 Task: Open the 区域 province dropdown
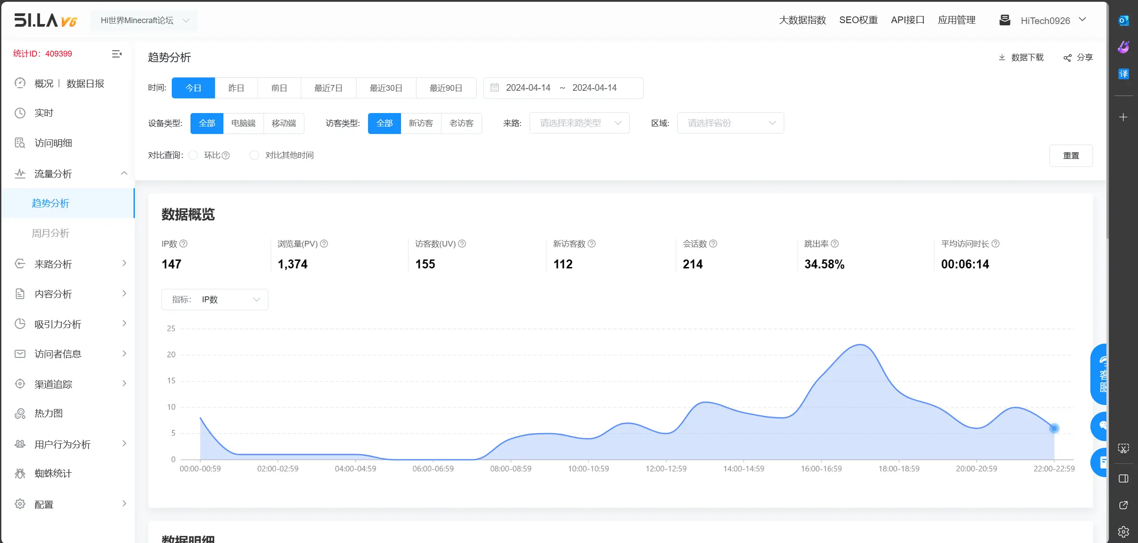(730, 123)
